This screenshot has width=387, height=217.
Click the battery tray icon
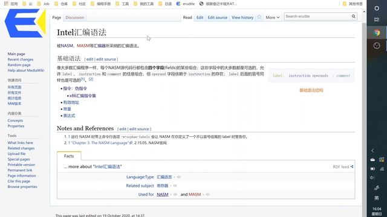(x=372, y=169)
